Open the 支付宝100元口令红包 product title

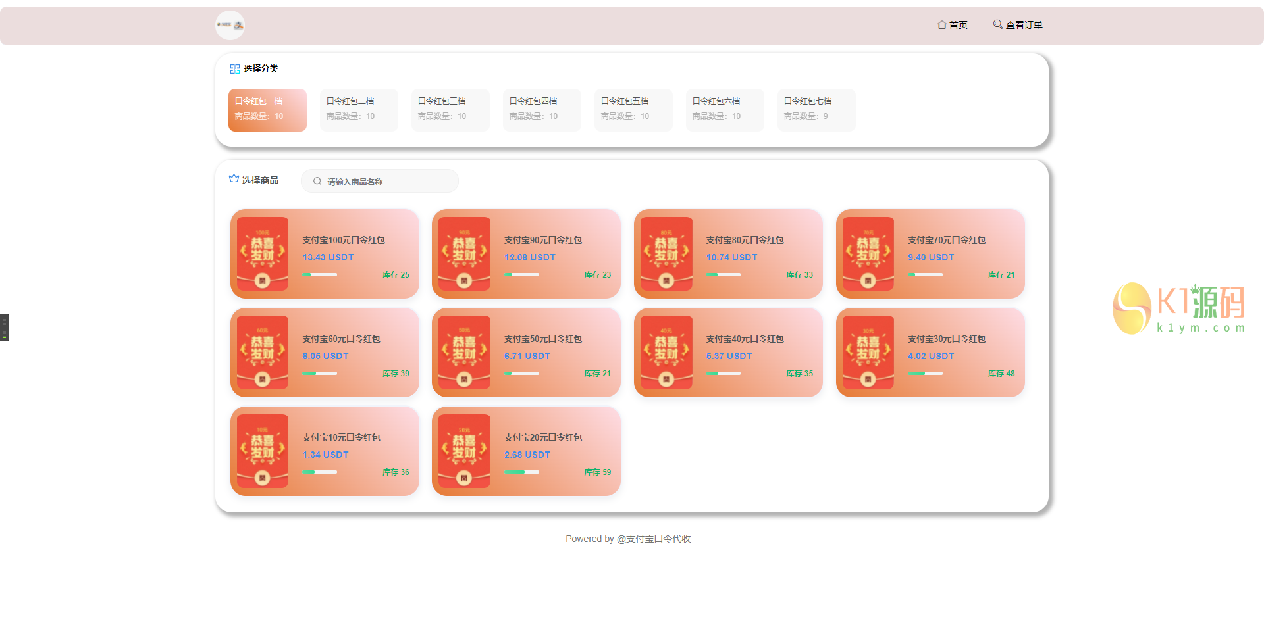click(x=344, y=240)
